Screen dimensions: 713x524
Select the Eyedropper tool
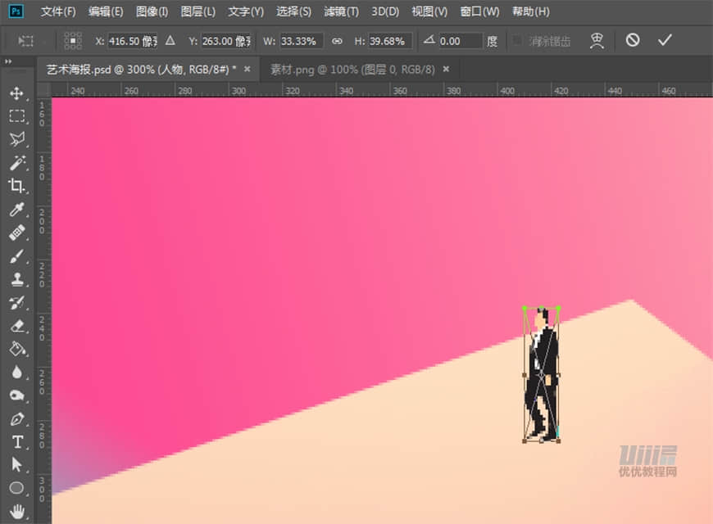point(17,210)
